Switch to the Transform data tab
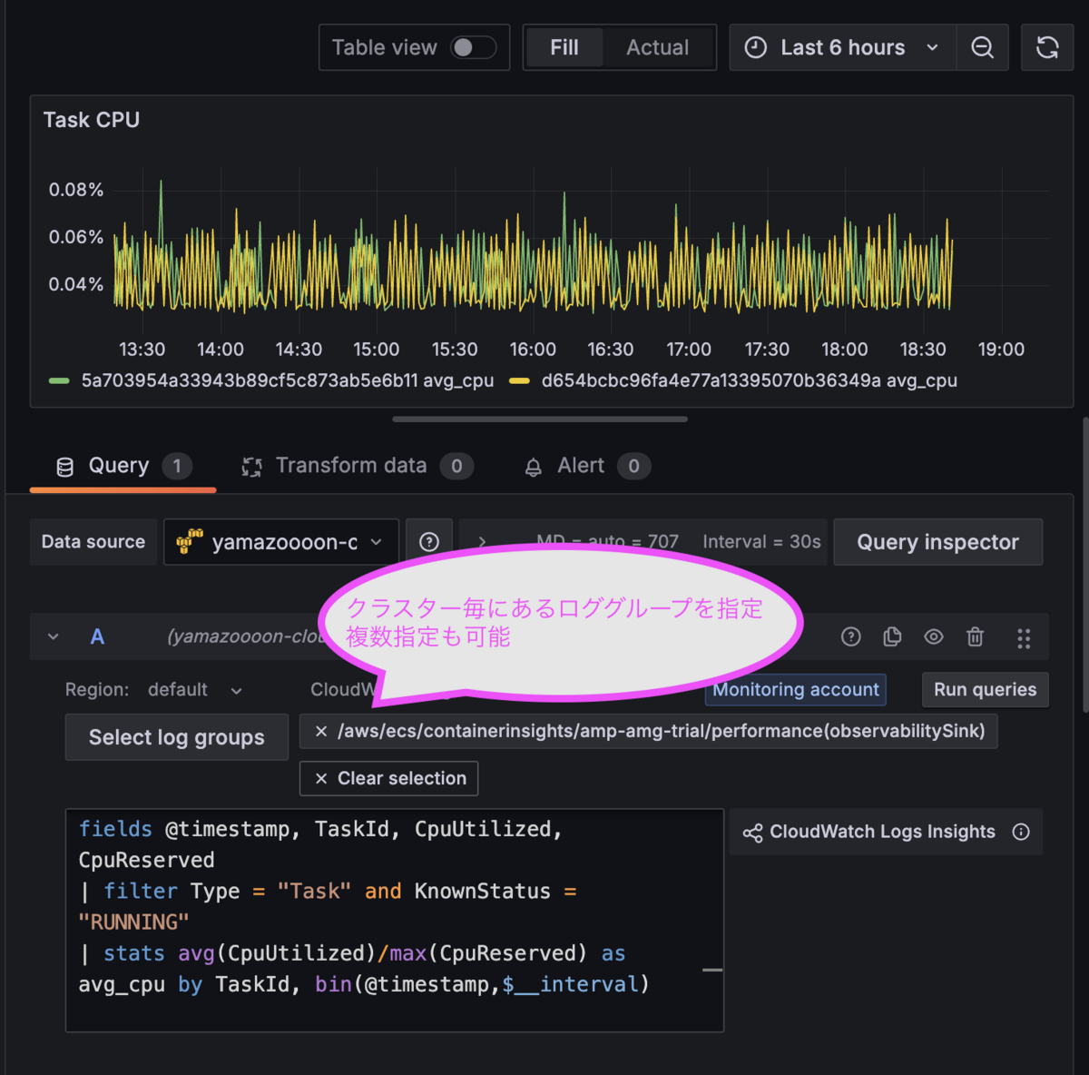The image size is (1089, 1075). click(352, 465)
